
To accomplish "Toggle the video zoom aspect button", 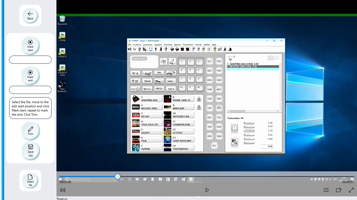I will click(326, 190).
